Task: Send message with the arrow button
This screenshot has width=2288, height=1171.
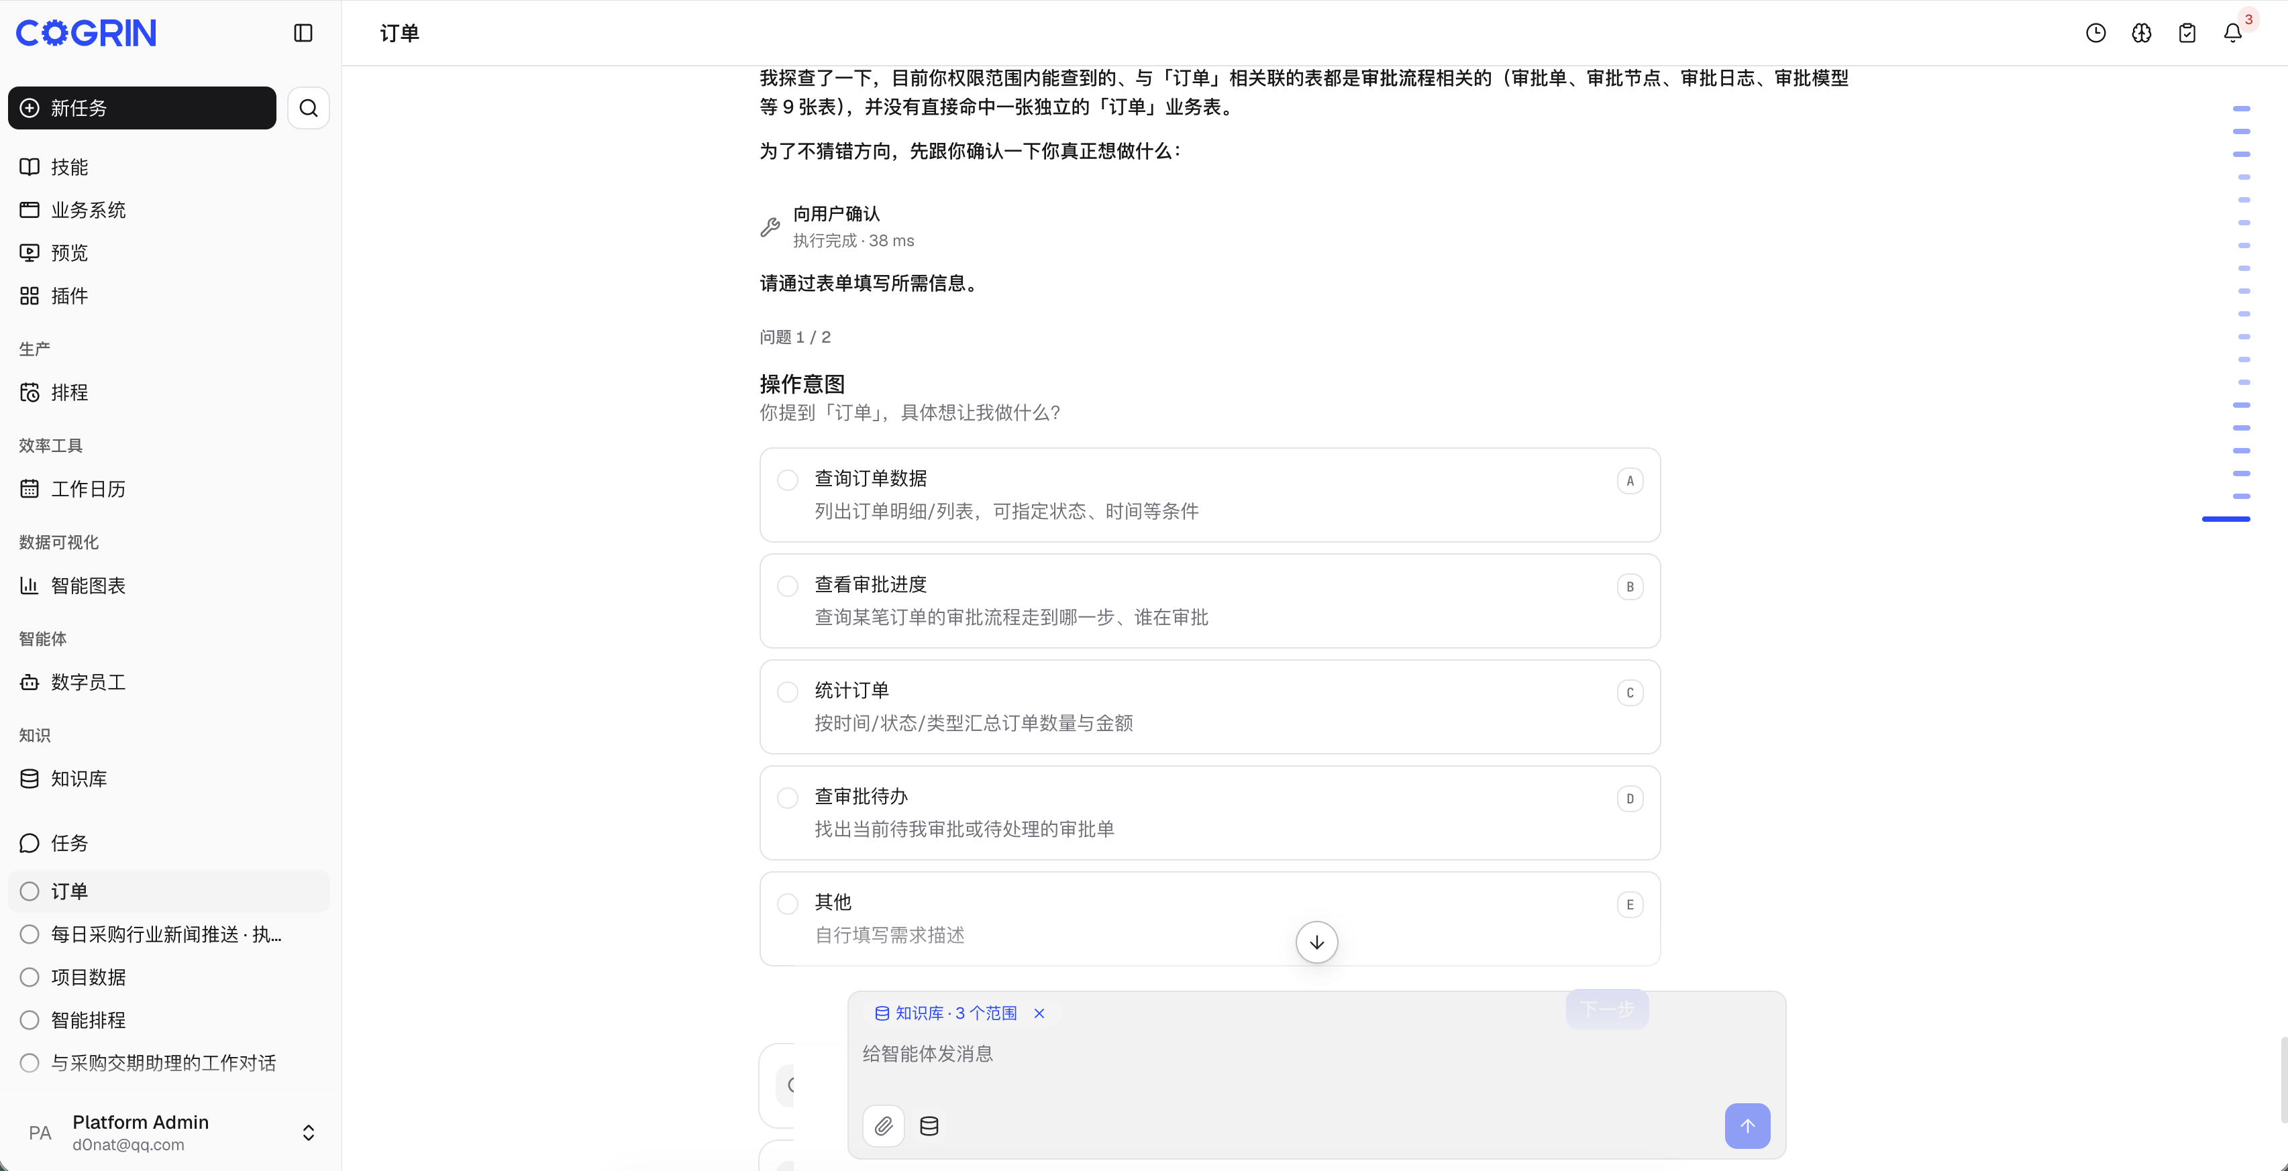Action: coord(1747,1125)
